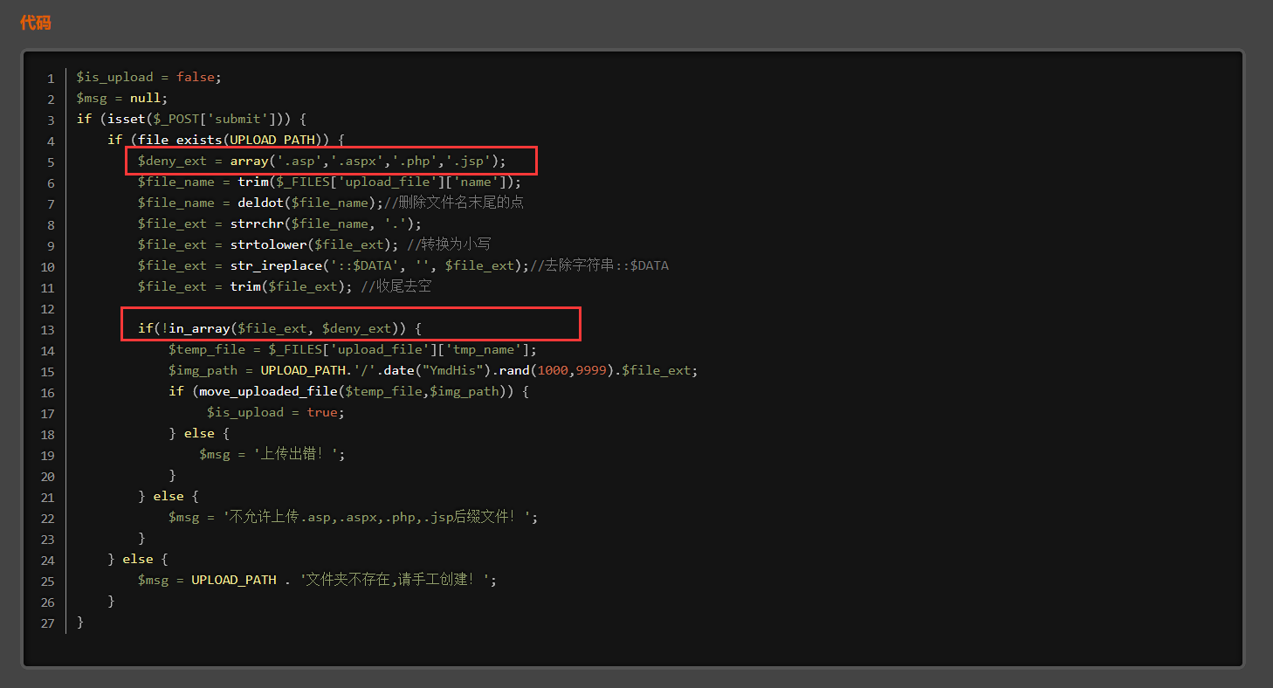Click the '不允许上传' error message line

coord(353,517)
